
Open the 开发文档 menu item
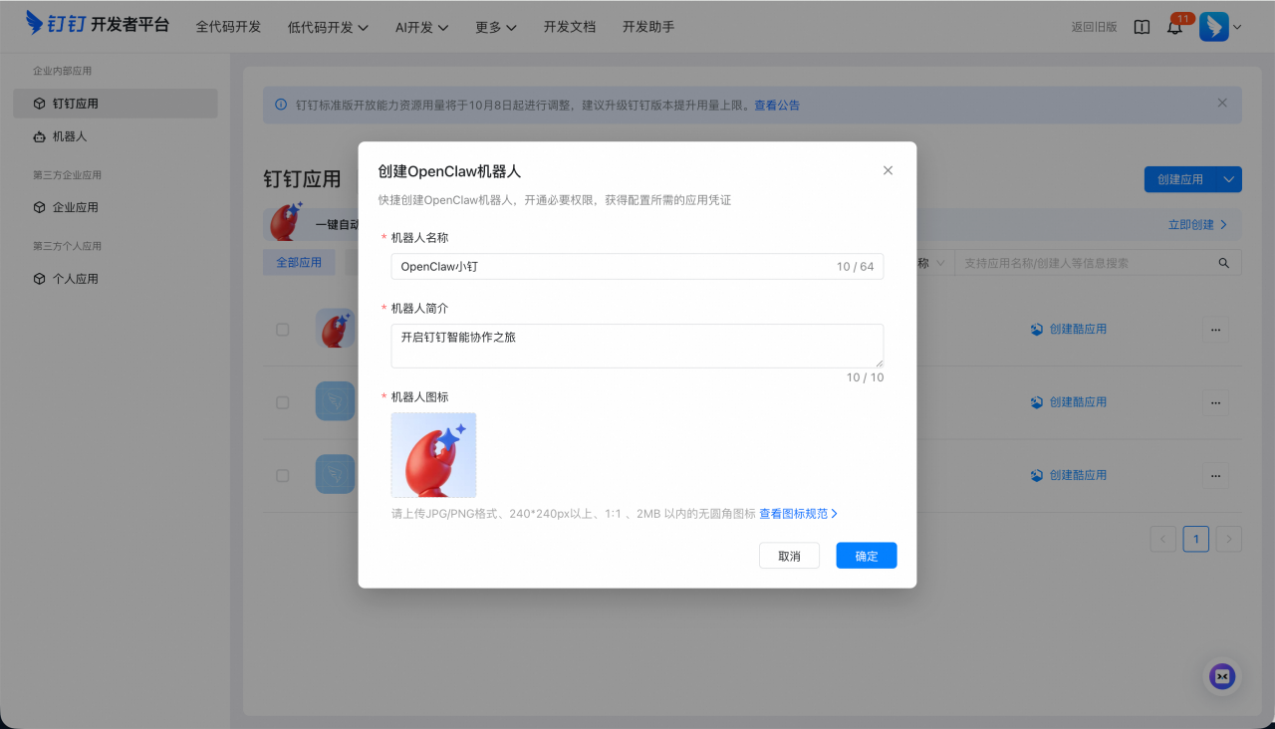pos(570,27)
